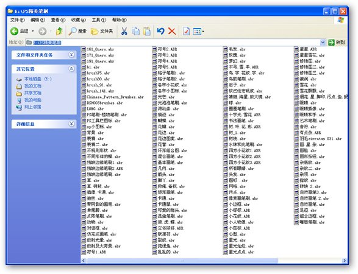Image resolution: width=358 pixels, height=274 pixels.
Task: Go up one folder level
Action: pos(59,31)
